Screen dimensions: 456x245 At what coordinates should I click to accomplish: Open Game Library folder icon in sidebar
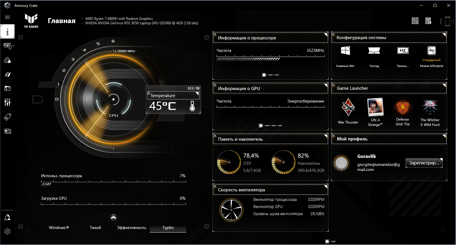(x=7, y=88)
